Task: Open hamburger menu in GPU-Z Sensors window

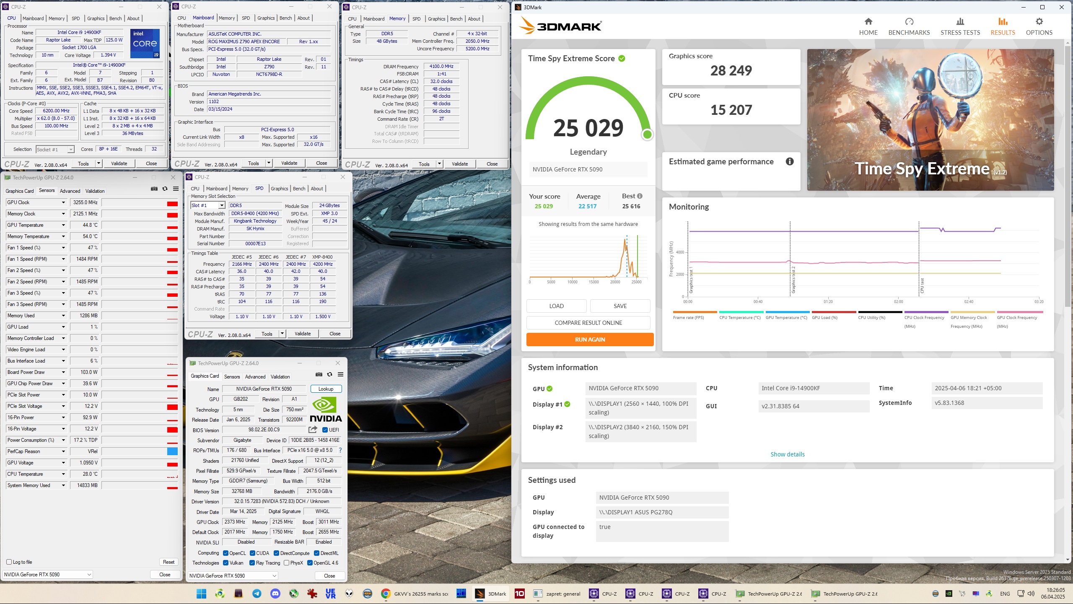Action: 176,189
